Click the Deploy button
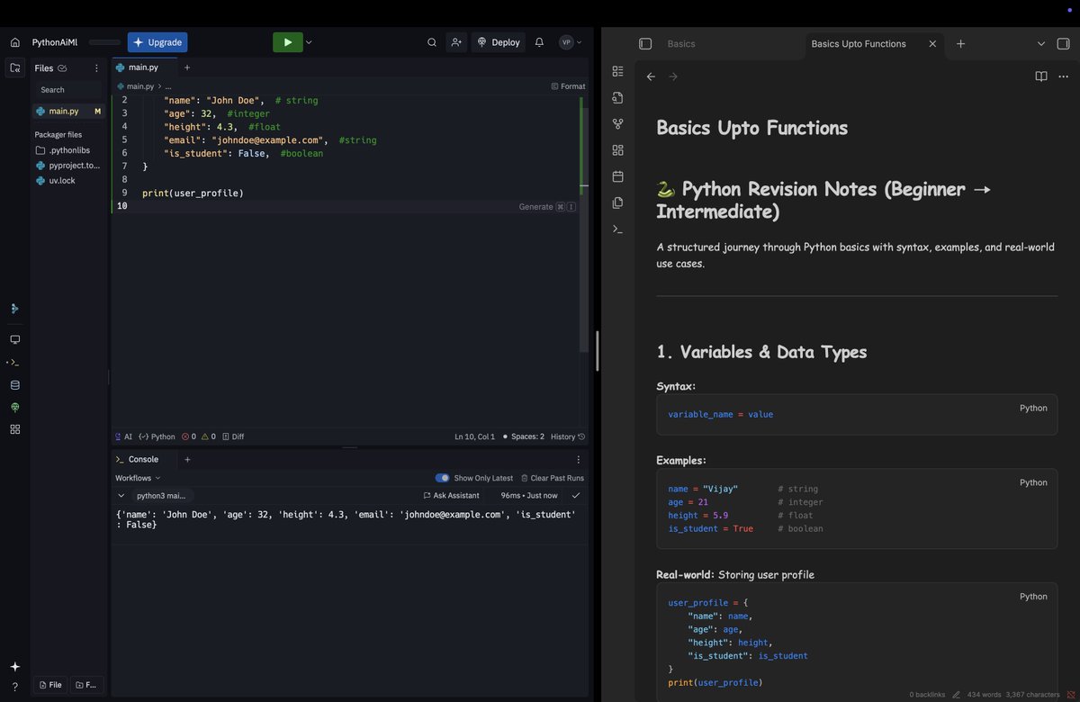 tap(499, 42)
